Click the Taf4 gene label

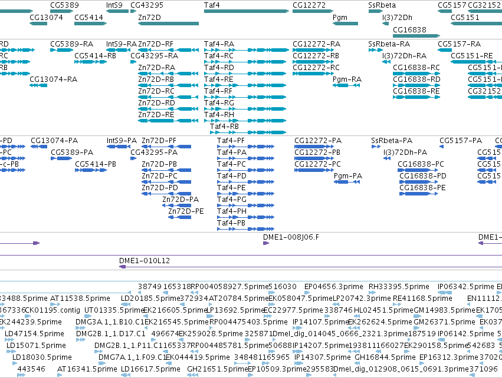[212, 5]
